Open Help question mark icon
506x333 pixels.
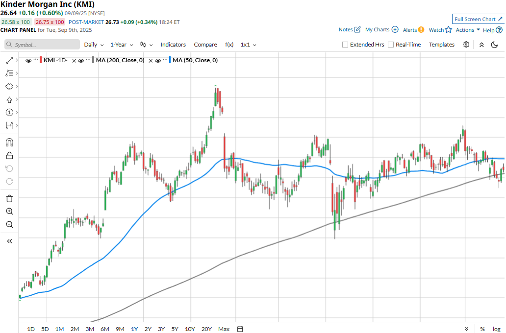499,30
